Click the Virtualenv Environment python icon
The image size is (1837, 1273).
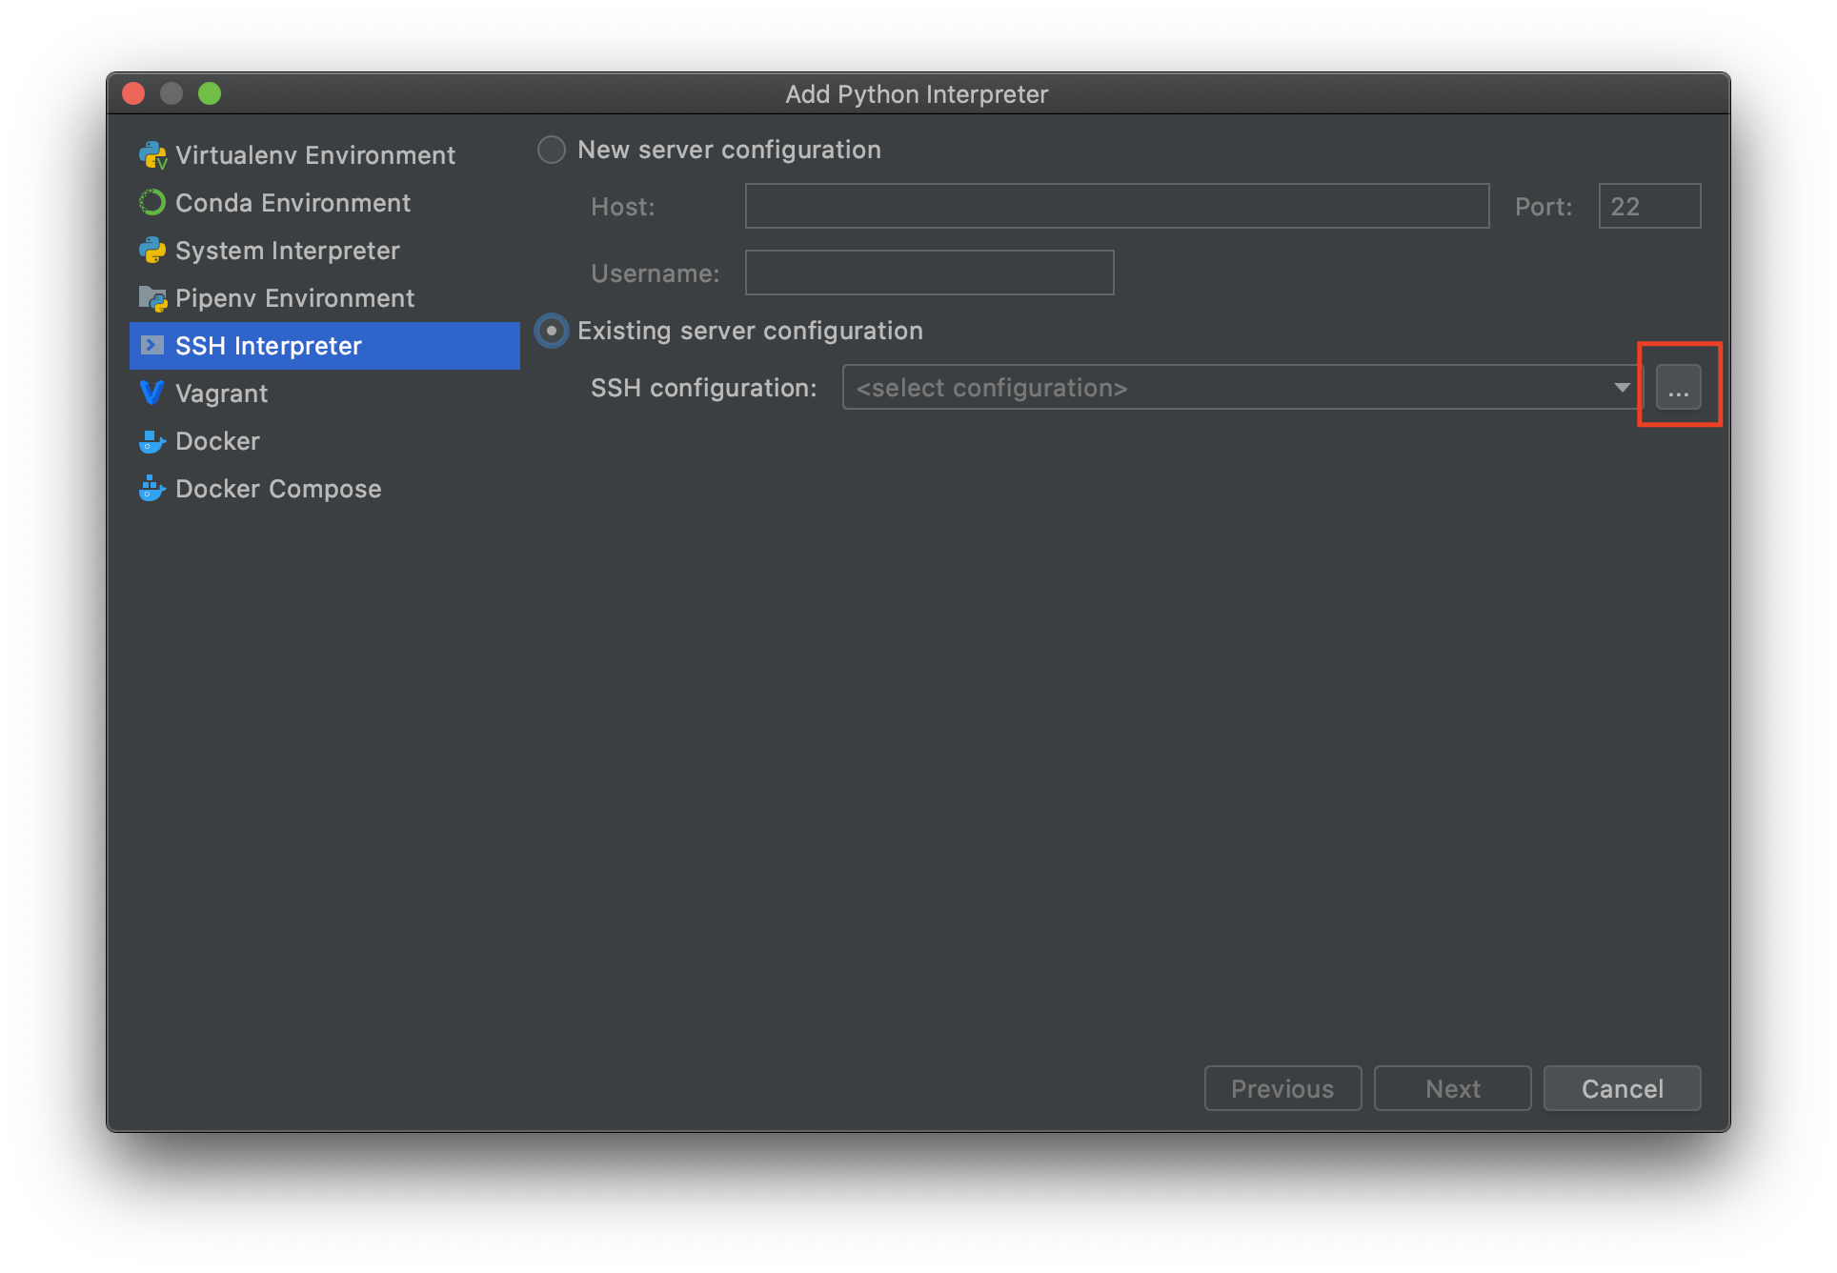[152, 155]
